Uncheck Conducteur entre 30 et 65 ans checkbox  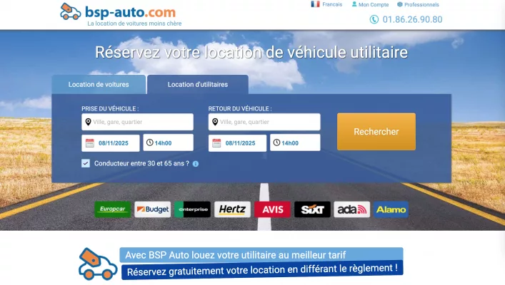tap(86, 163)
